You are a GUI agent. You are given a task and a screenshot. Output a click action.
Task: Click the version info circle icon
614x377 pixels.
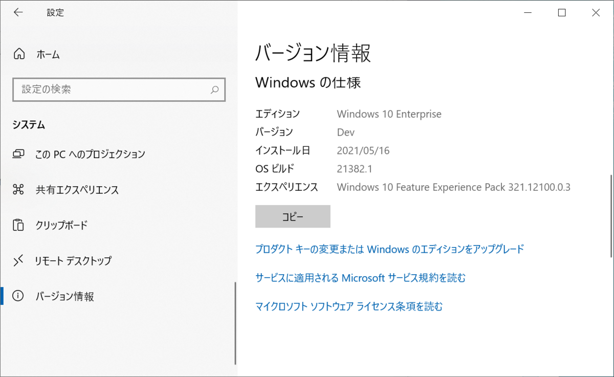point(19,296)
